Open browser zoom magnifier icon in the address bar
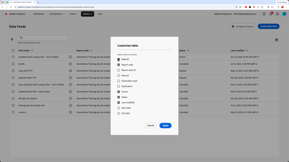289x162 pixels. 237,7
